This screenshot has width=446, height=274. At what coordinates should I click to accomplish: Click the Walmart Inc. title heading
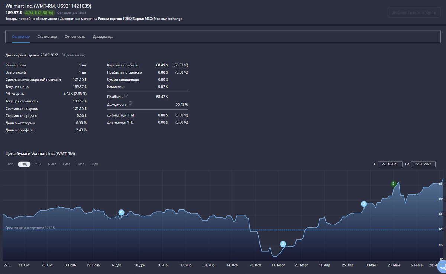pos(48,6)
